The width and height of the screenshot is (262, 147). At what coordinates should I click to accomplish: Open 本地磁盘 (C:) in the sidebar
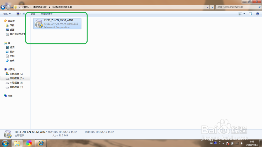[x=16, y=74]
